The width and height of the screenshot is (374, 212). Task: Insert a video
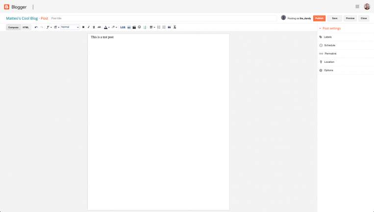[x=134, y=27]
